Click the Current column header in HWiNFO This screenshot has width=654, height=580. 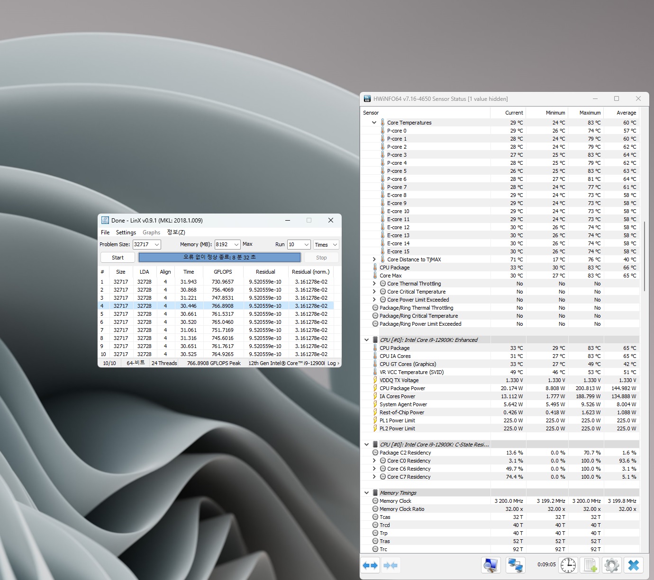point(508,113)
